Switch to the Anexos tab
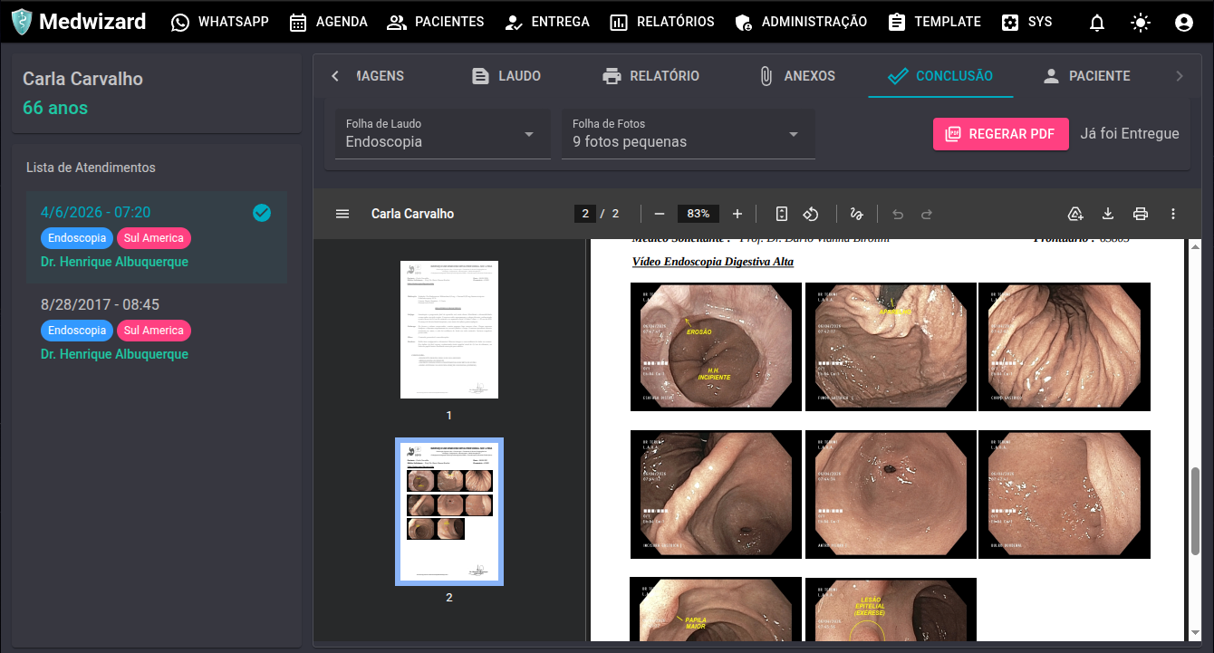Image resolution: width=1214 pixels, height=653 pixels. (x=795, y=76)
